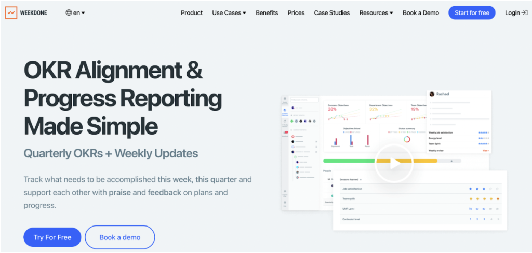Click the globe language icon
The width and height of the screenshot is (532, 253).
click(69, 12)
